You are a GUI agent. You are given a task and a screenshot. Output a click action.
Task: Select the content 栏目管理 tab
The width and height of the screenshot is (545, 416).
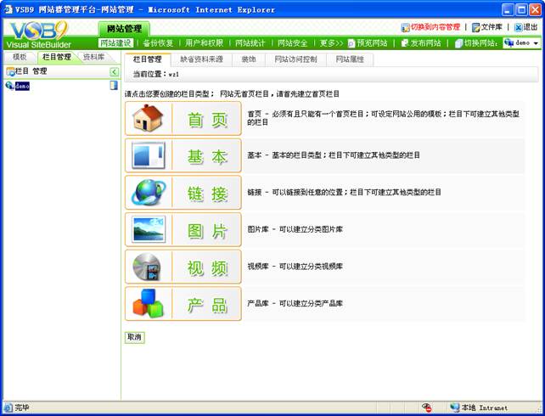(x=148, y=59)
